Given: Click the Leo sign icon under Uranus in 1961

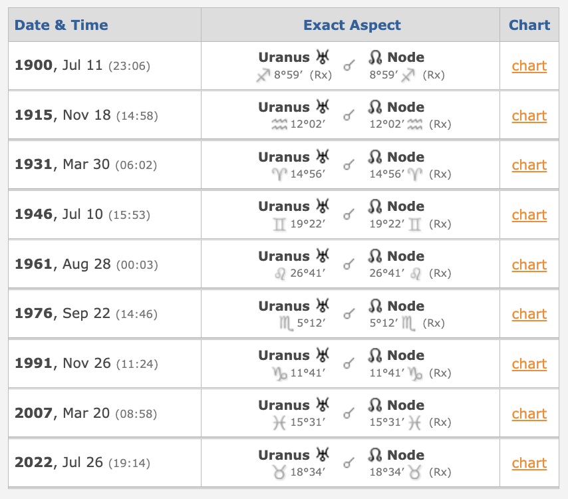Looking at the screenshot, I should (x=280, y=273).
